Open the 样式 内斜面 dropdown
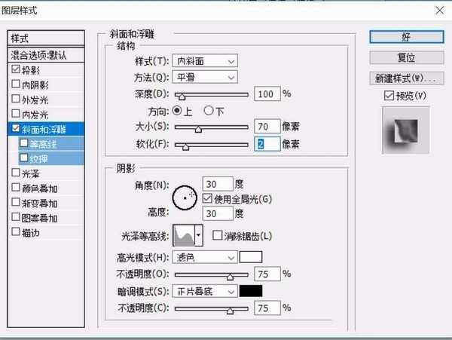The image size is (452, 340). tap(206, 60)
